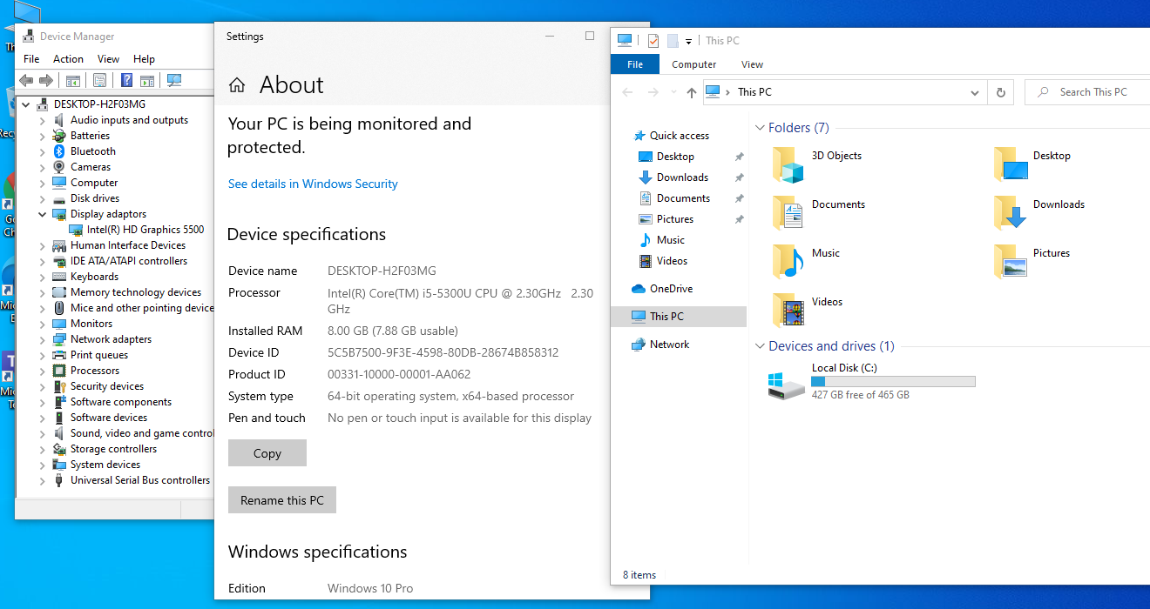The height and width of the screenshot is (609, 1150).
Task: Click the blue Help icon in Device Manager
Action: coord(126,80)
